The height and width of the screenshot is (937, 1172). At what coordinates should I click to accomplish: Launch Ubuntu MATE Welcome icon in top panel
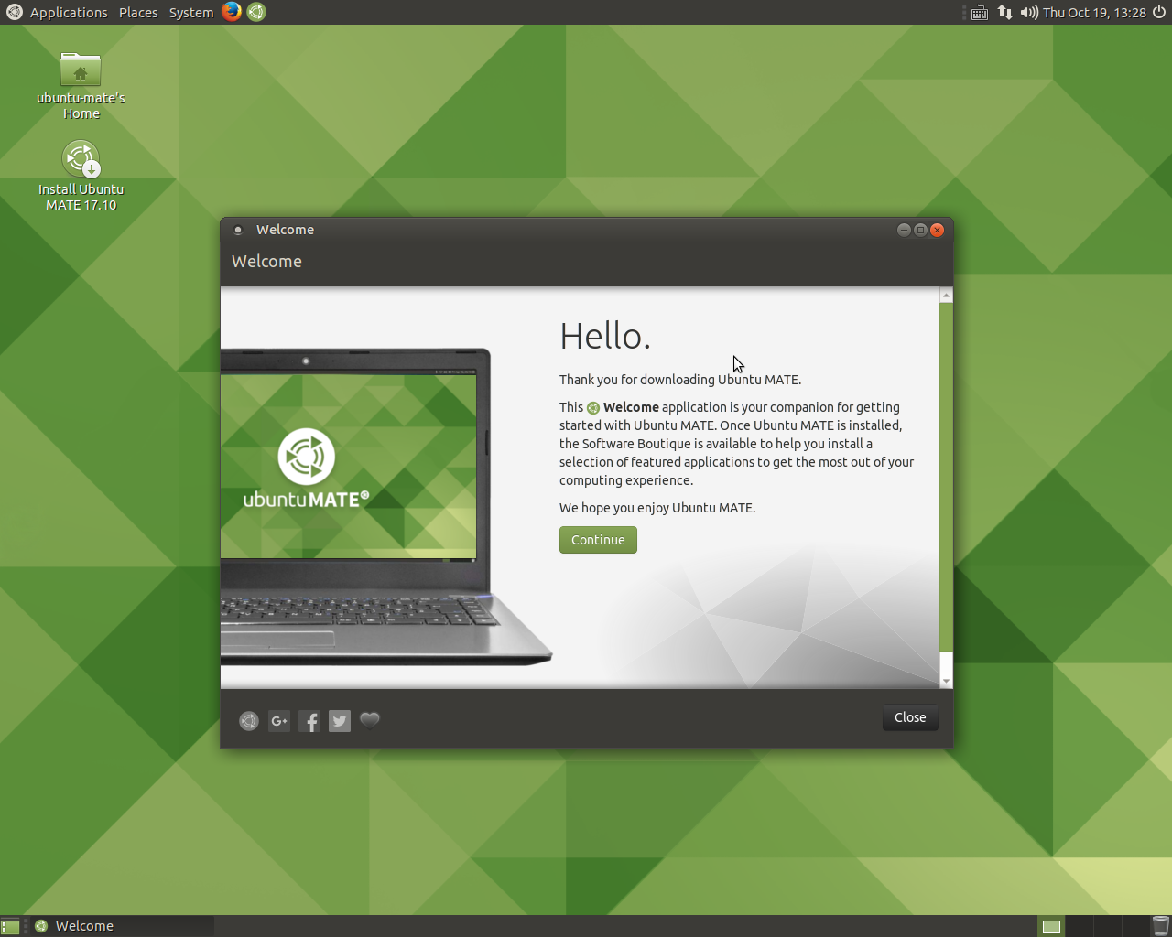(x=256, y=12)
